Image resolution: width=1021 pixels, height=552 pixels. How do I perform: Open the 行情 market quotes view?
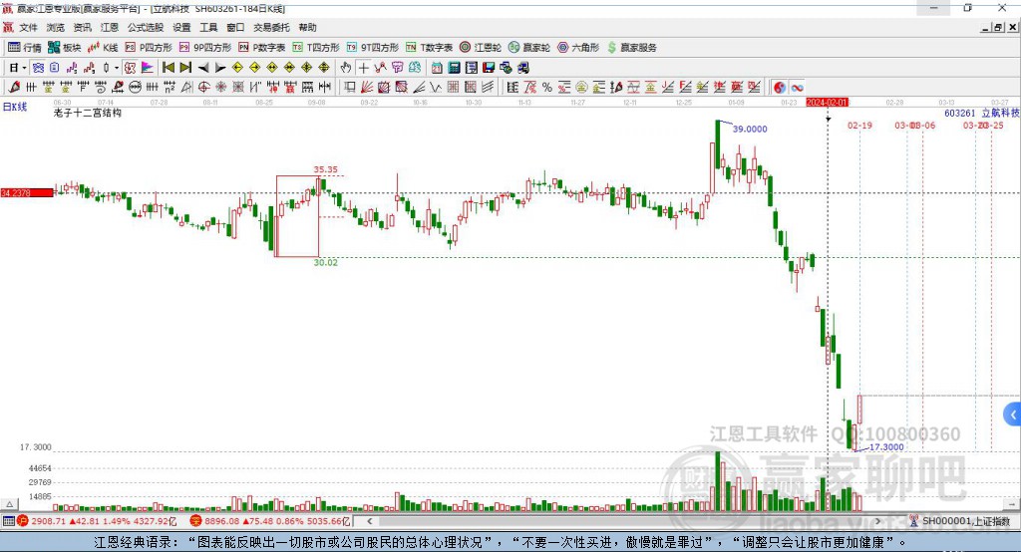click(25, 48)
